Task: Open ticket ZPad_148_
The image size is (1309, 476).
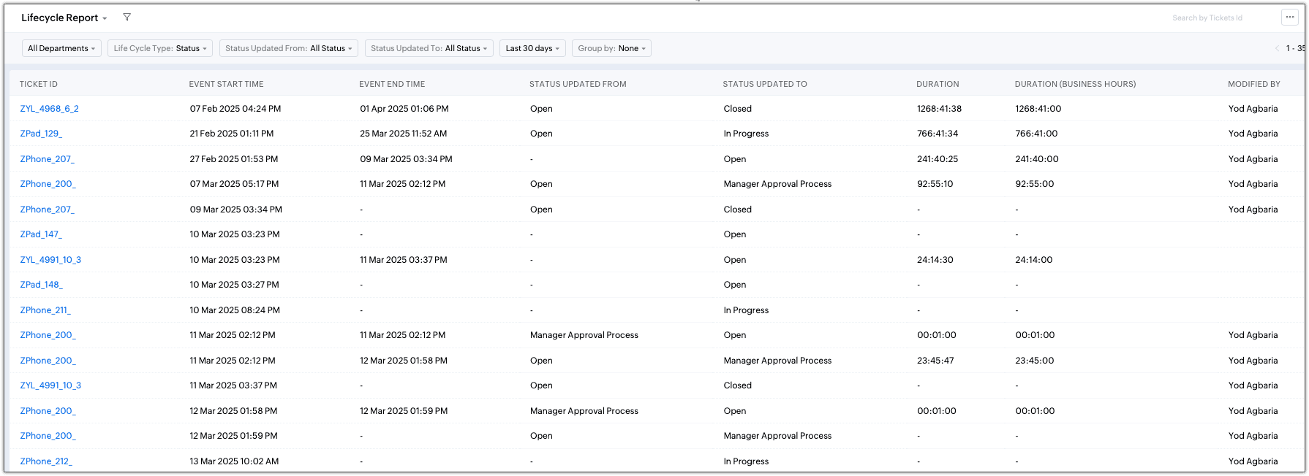Action: 41,285
